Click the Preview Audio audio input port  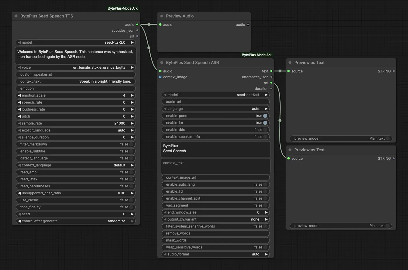[x=160, y=25]
